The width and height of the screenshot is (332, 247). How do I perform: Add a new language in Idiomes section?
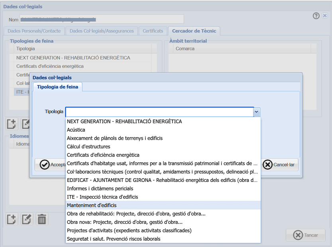(12, 219)
